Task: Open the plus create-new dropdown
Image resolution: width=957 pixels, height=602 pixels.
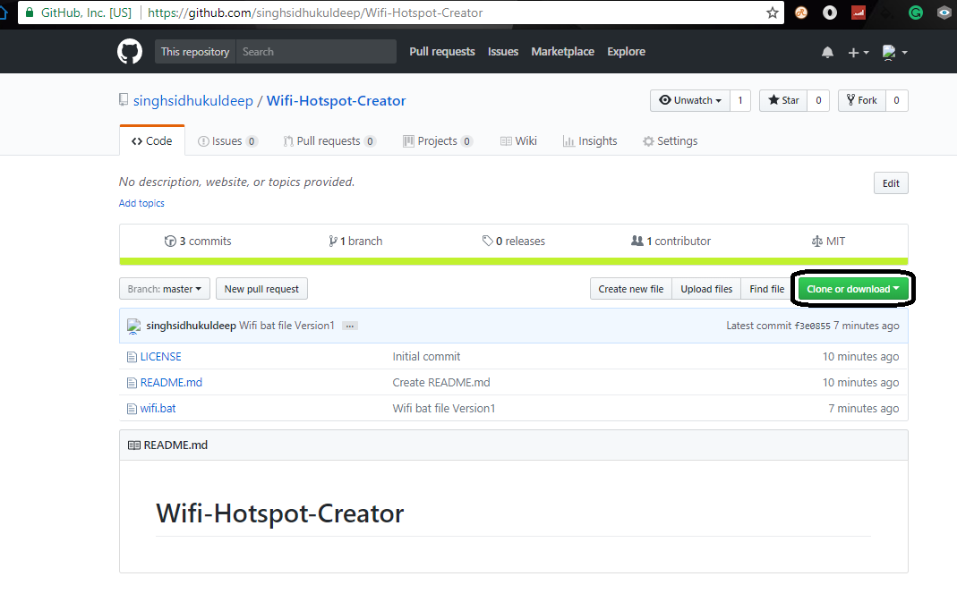Action: [859, 53]
